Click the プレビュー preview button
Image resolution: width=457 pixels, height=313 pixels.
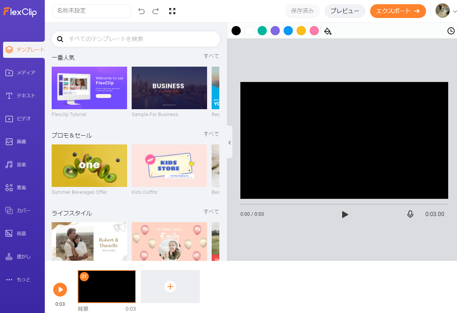click(345, 11)
